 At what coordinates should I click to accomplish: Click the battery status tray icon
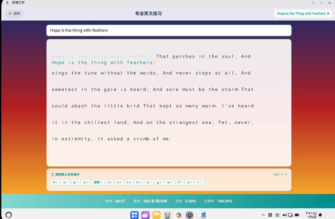click(x=297, y=215)
